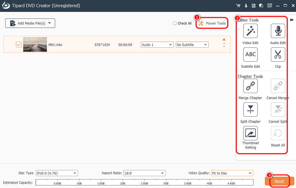Click the Tipard DVD Creator logo

tap(6, 6)
